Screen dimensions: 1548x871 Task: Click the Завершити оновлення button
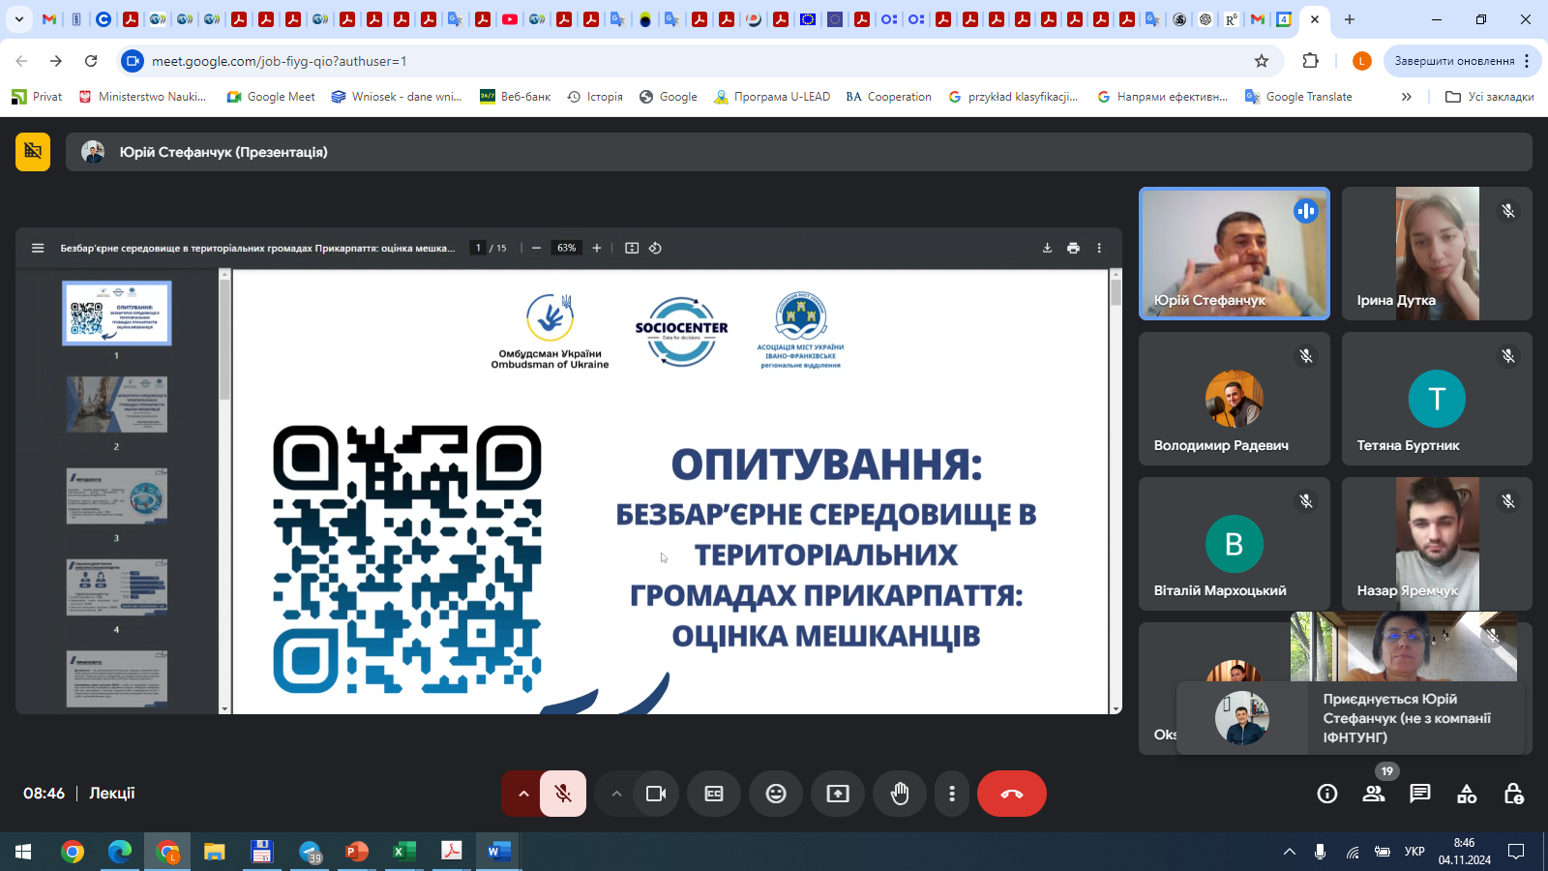pyautogui.click(x=1454, y=61)
